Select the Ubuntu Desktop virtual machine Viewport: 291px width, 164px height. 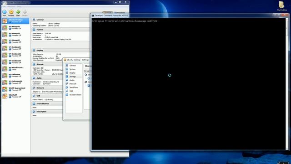point(15,21)
